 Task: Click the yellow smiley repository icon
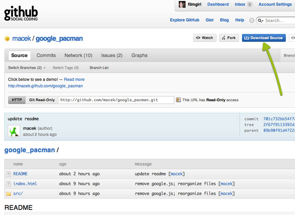[7, 39]
